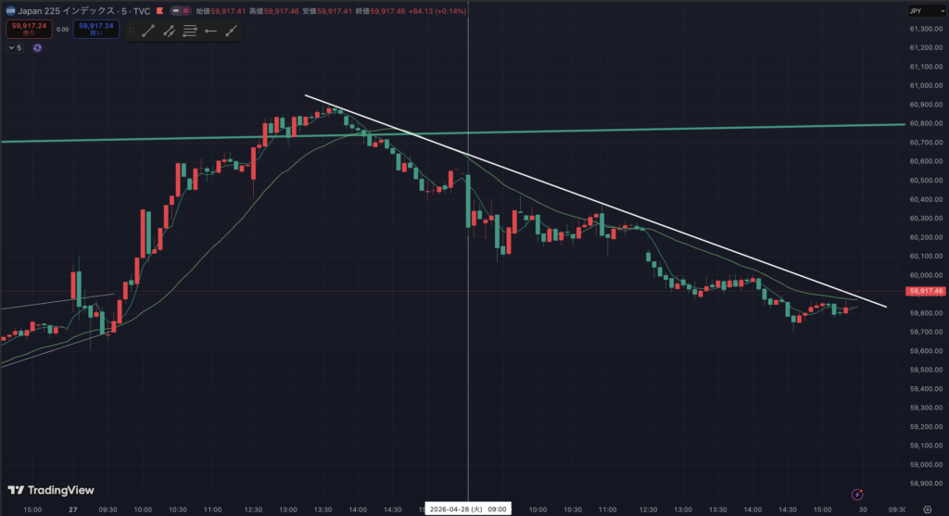Open the time axis settings gear
The image size is (949, 516).
coord(927,509)
